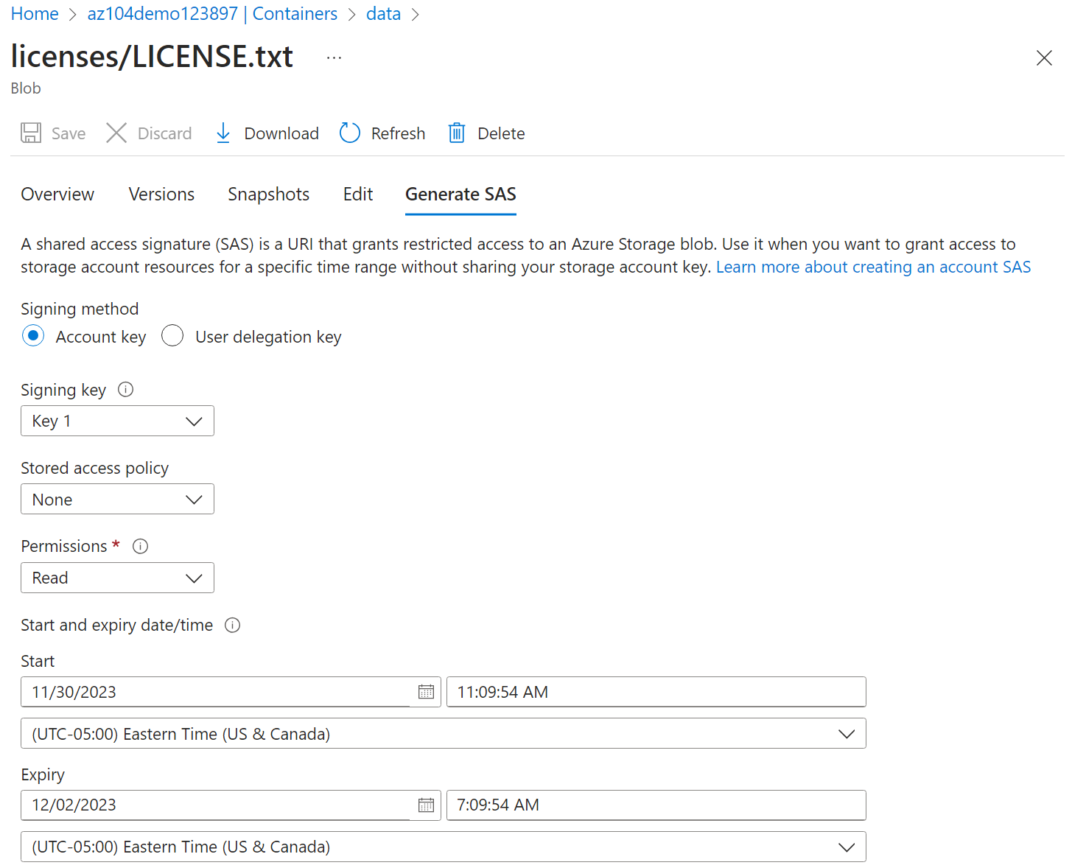Click the info icon next to Permissions
The width and height of the screenshot is (1072, 868).
click(x=140, y=546)
